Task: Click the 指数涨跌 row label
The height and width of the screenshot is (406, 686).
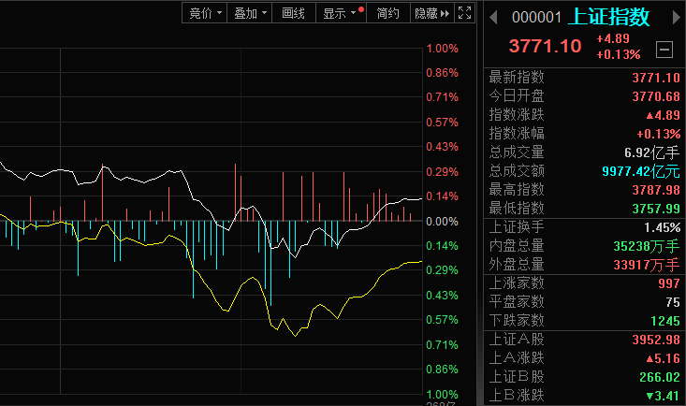Action: point(517,115)
